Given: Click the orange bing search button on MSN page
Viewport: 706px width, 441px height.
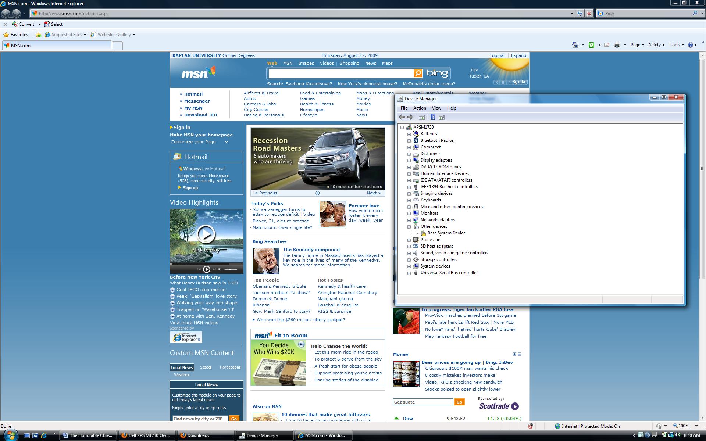Looking at the screenshot, I should click(x=418, y=73).
